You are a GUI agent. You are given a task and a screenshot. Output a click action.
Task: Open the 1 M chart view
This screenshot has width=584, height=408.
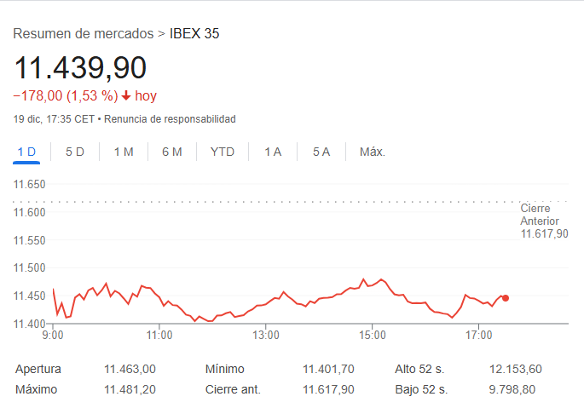click(x=124, y=152)
